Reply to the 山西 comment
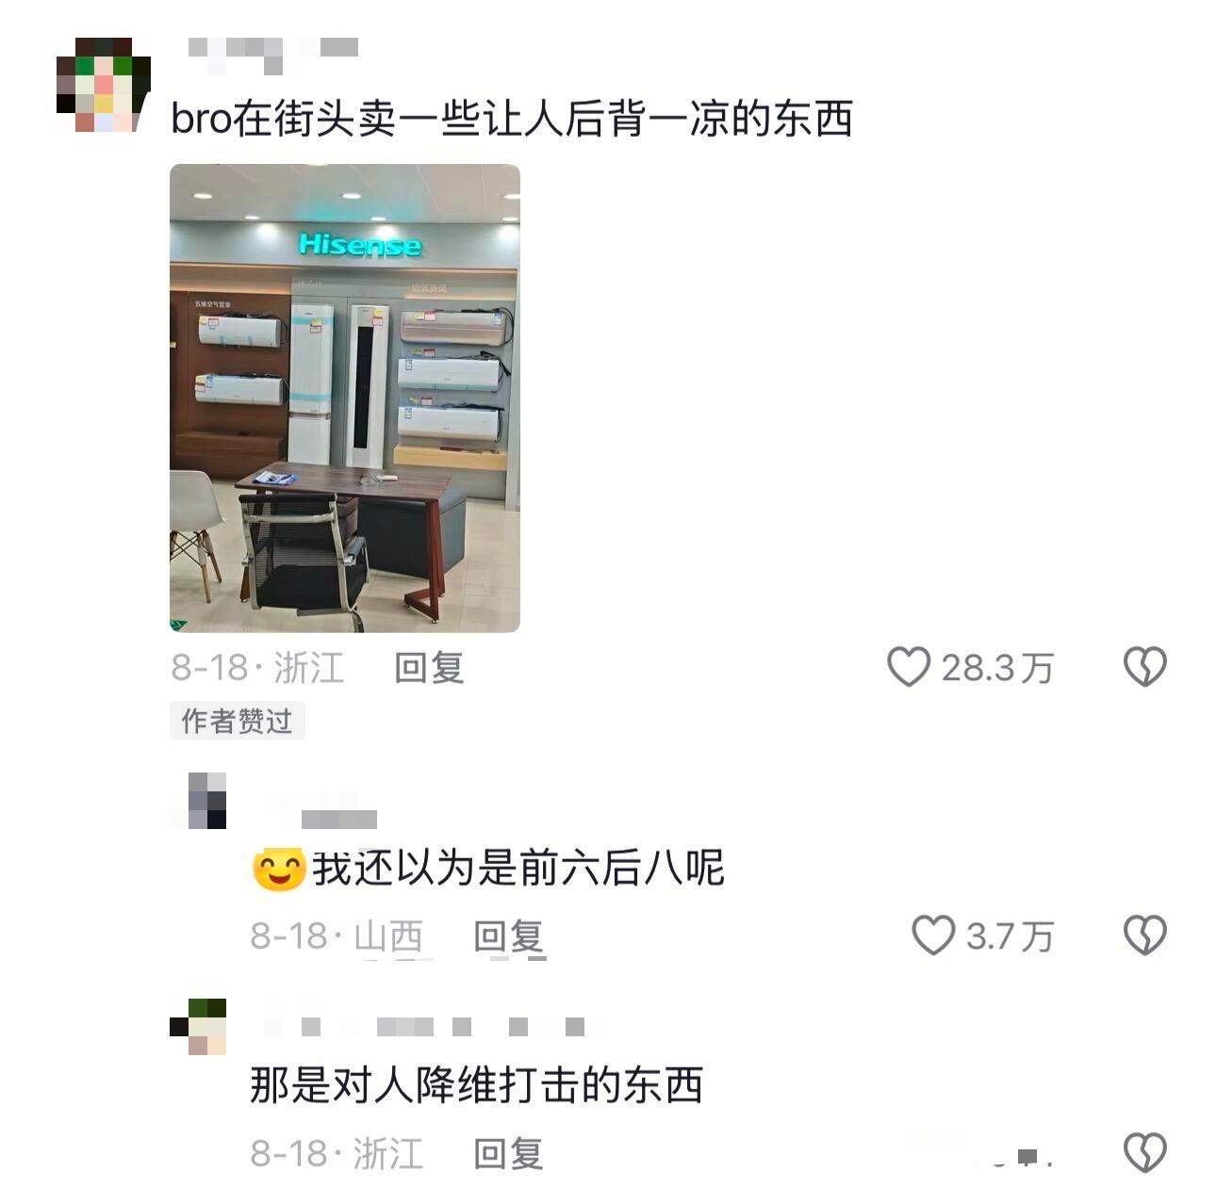This screenshot has height=1204, width=1216. [509, 936]
